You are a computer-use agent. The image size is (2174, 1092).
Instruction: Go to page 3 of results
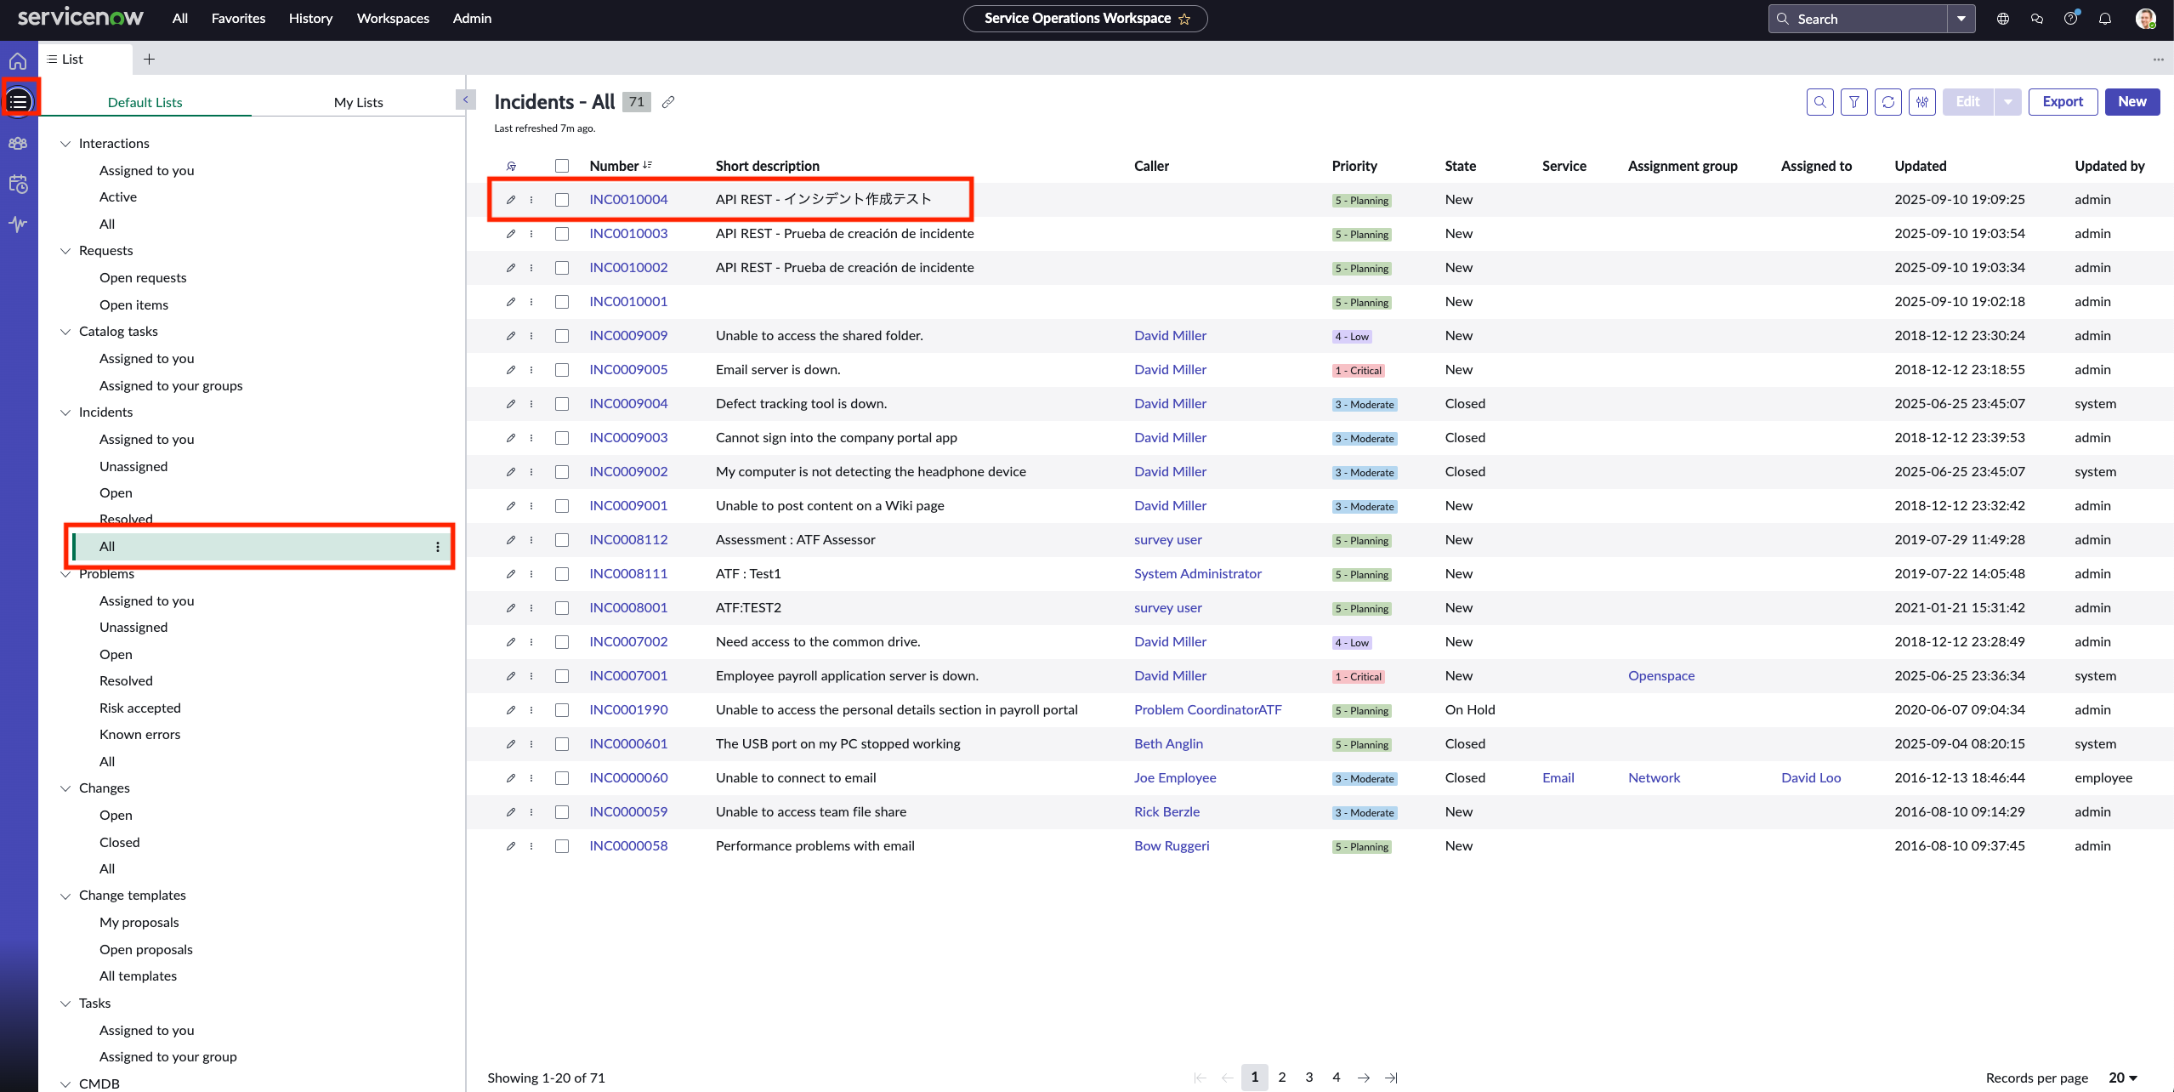pyautogui.click(x=1308, y=1078)
